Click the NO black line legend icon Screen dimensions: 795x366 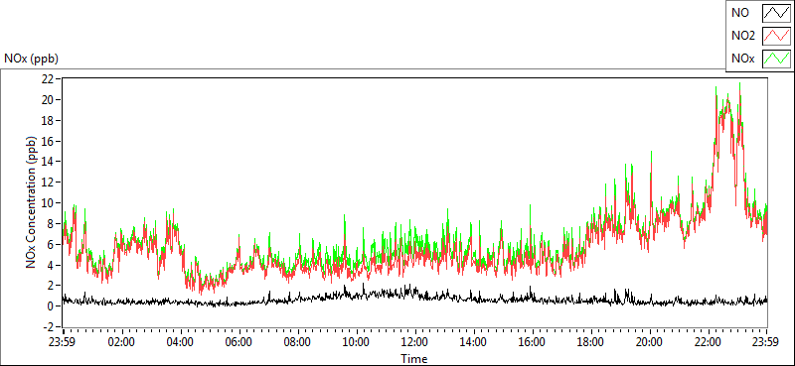[x=776, y=13]
